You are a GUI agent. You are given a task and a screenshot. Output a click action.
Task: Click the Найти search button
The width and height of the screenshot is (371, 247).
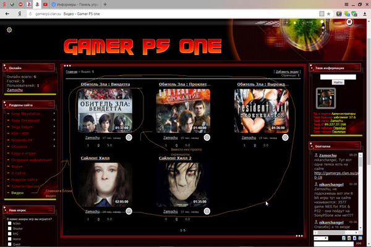pos(338,82)
